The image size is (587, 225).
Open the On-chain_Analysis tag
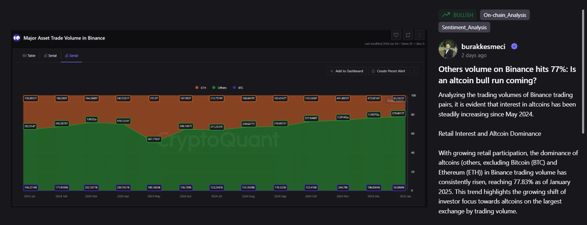pyautogui.click(x=505, y=15)
